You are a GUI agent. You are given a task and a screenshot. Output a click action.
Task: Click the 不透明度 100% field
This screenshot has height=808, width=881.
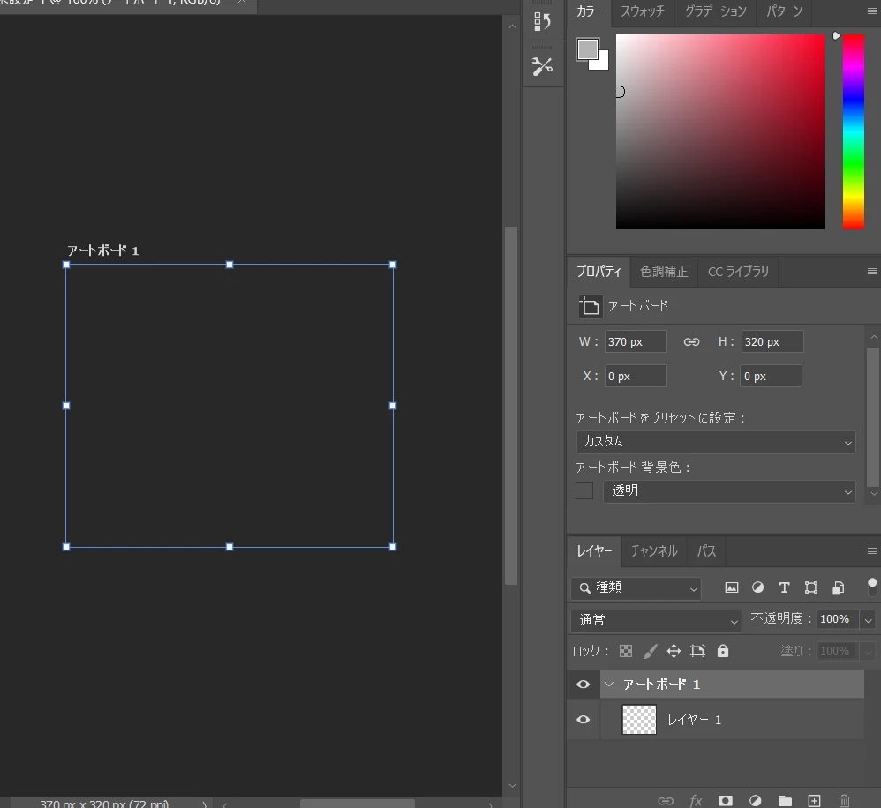tap(837, 619)
